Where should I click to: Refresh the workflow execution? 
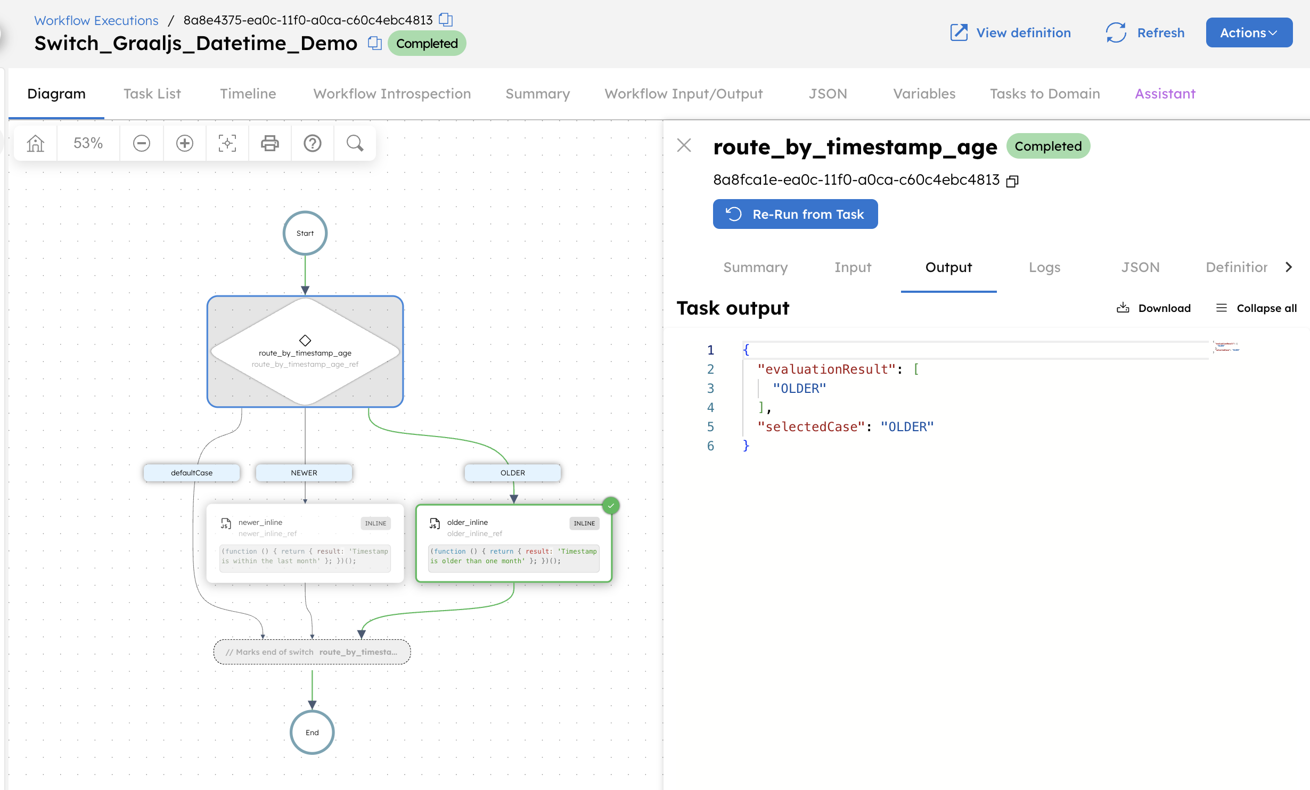[x=1144, y=32]
